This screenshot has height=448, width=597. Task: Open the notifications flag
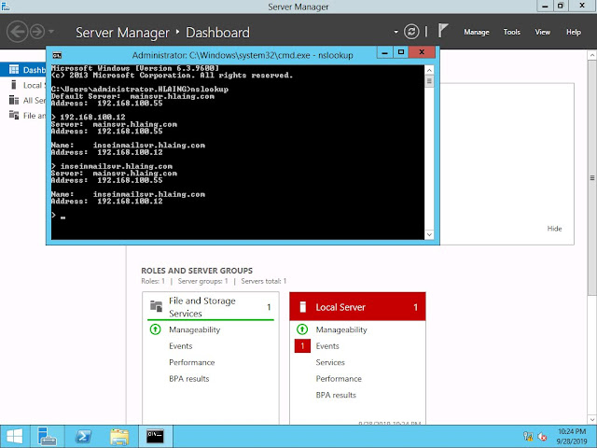443,31
